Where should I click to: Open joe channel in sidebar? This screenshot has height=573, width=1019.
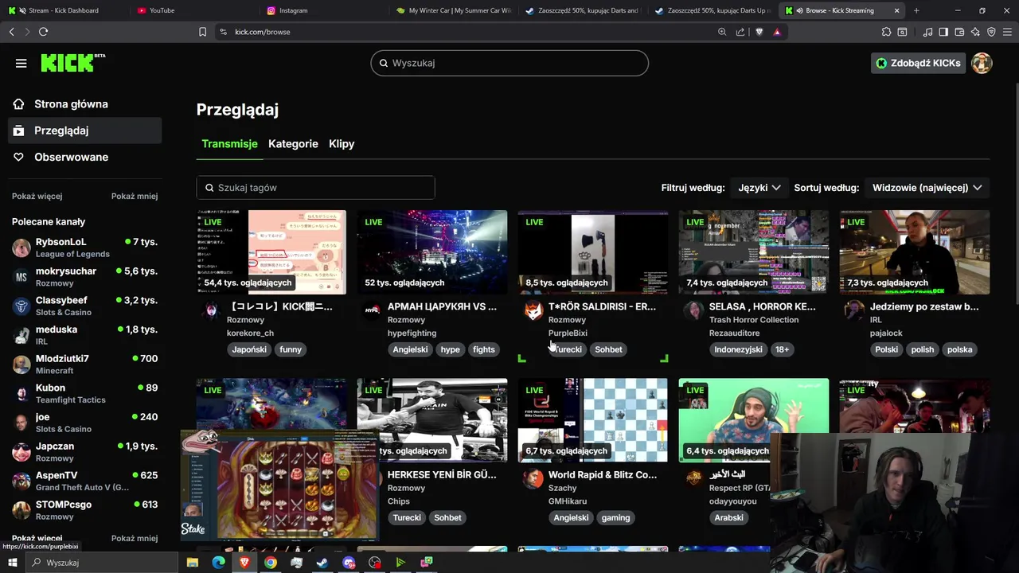coord(84,423)
